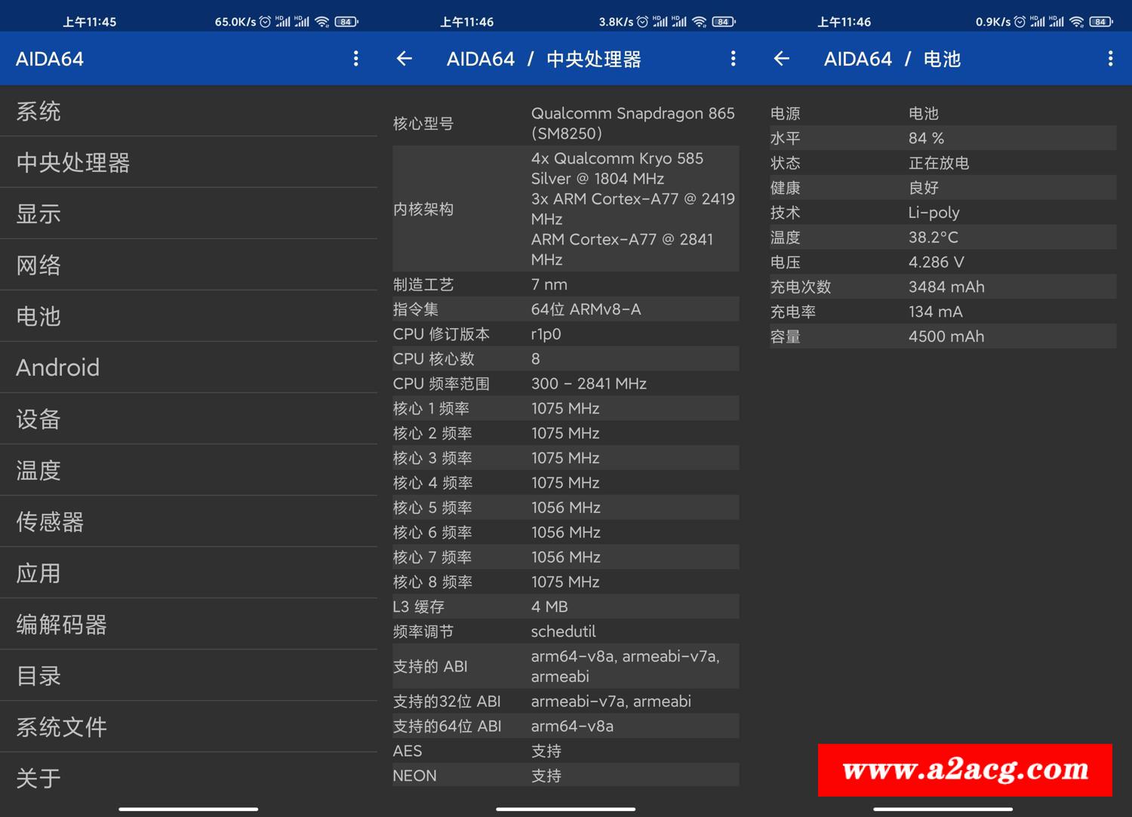Open overflow menu on AIDA64 main screen
Screen dimensions: 1132x817
coord(355,59)
